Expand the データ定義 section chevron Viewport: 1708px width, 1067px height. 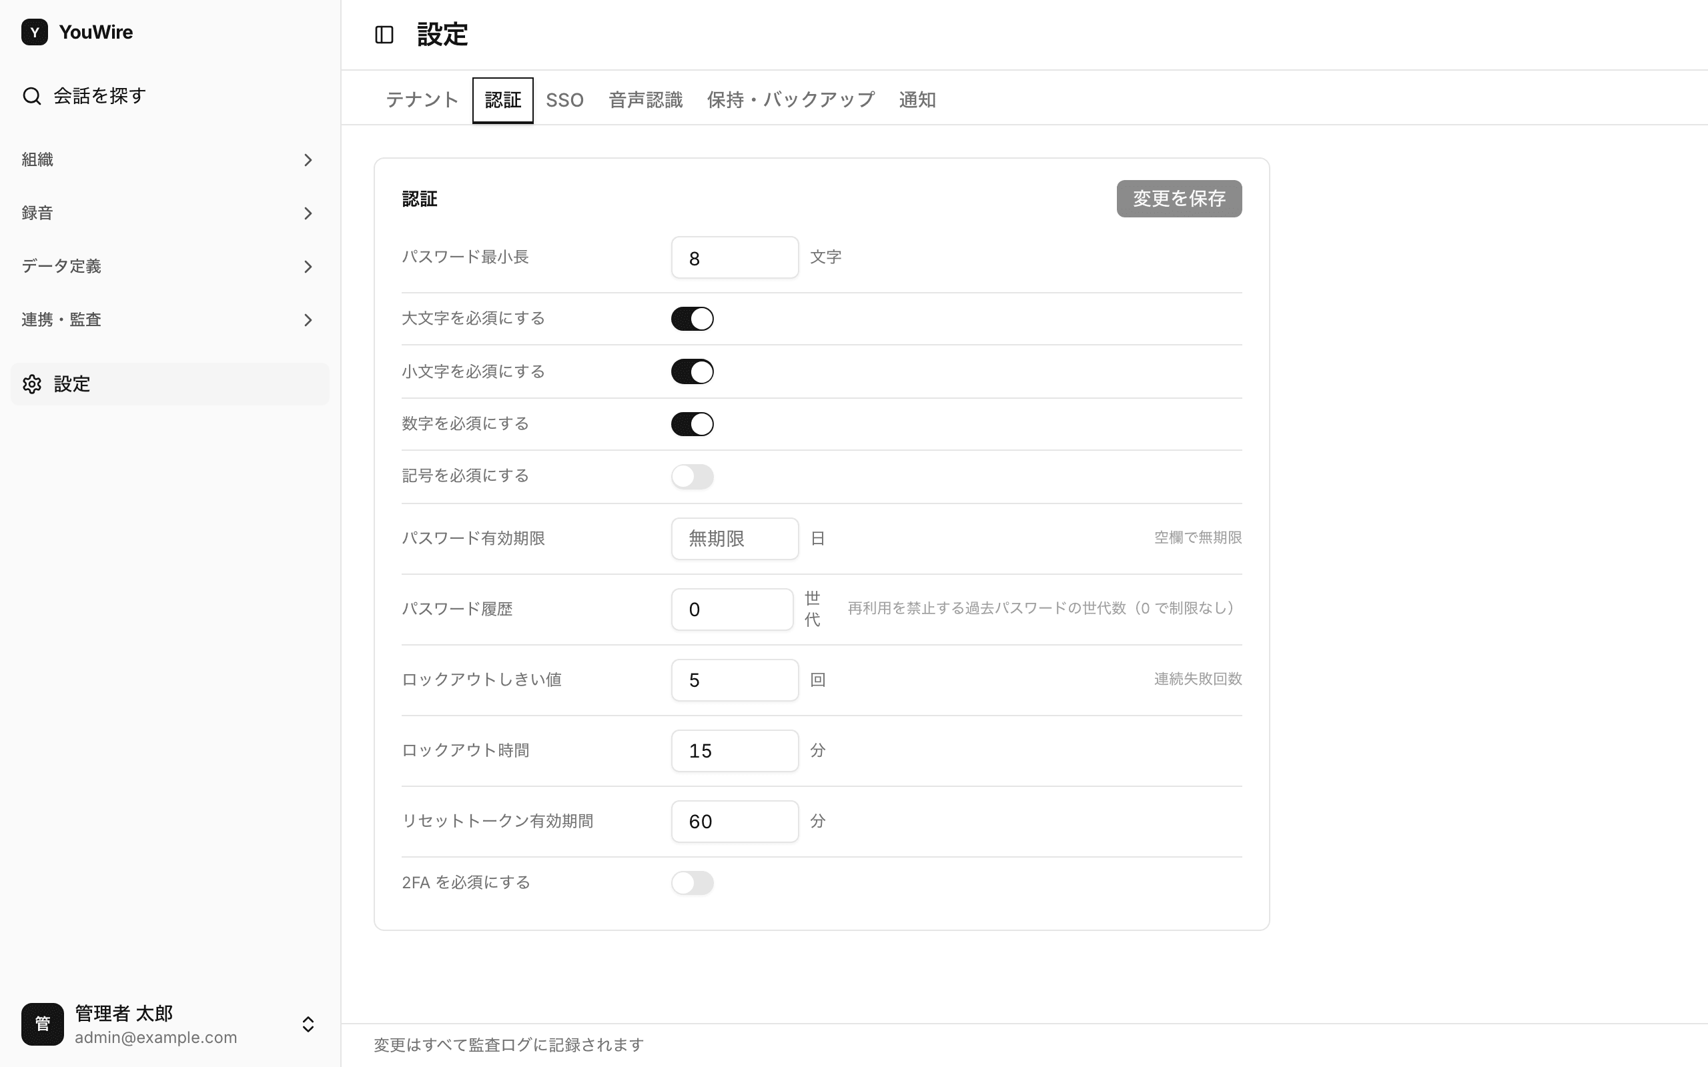coord(308,267)
